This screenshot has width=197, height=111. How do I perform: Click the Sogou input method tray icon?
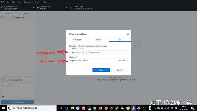click(x=176, y=108)
